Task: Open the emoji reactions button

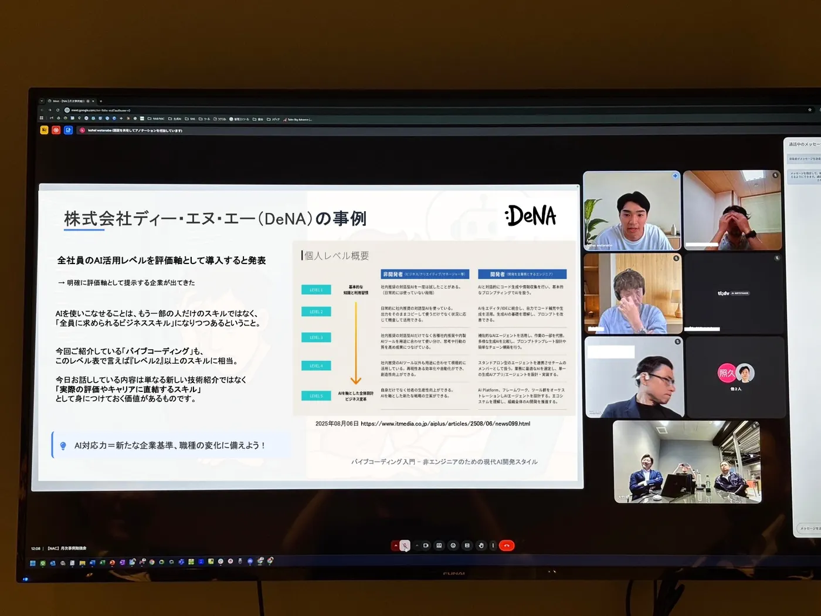Action: click(453, 546)
